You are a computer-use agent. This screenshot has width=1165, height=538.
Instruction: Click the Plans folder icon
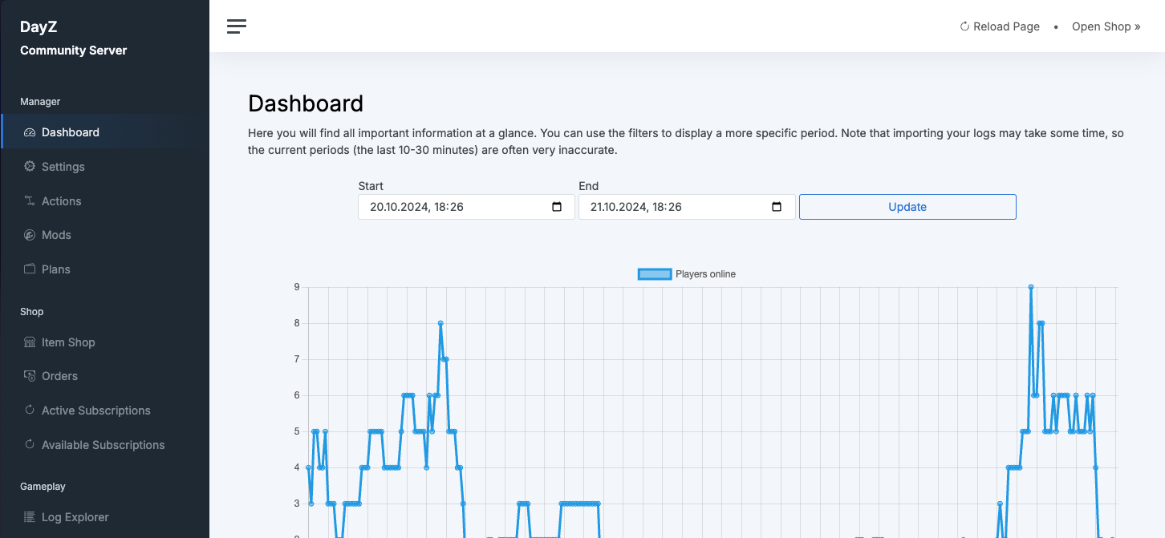[30, 269]
